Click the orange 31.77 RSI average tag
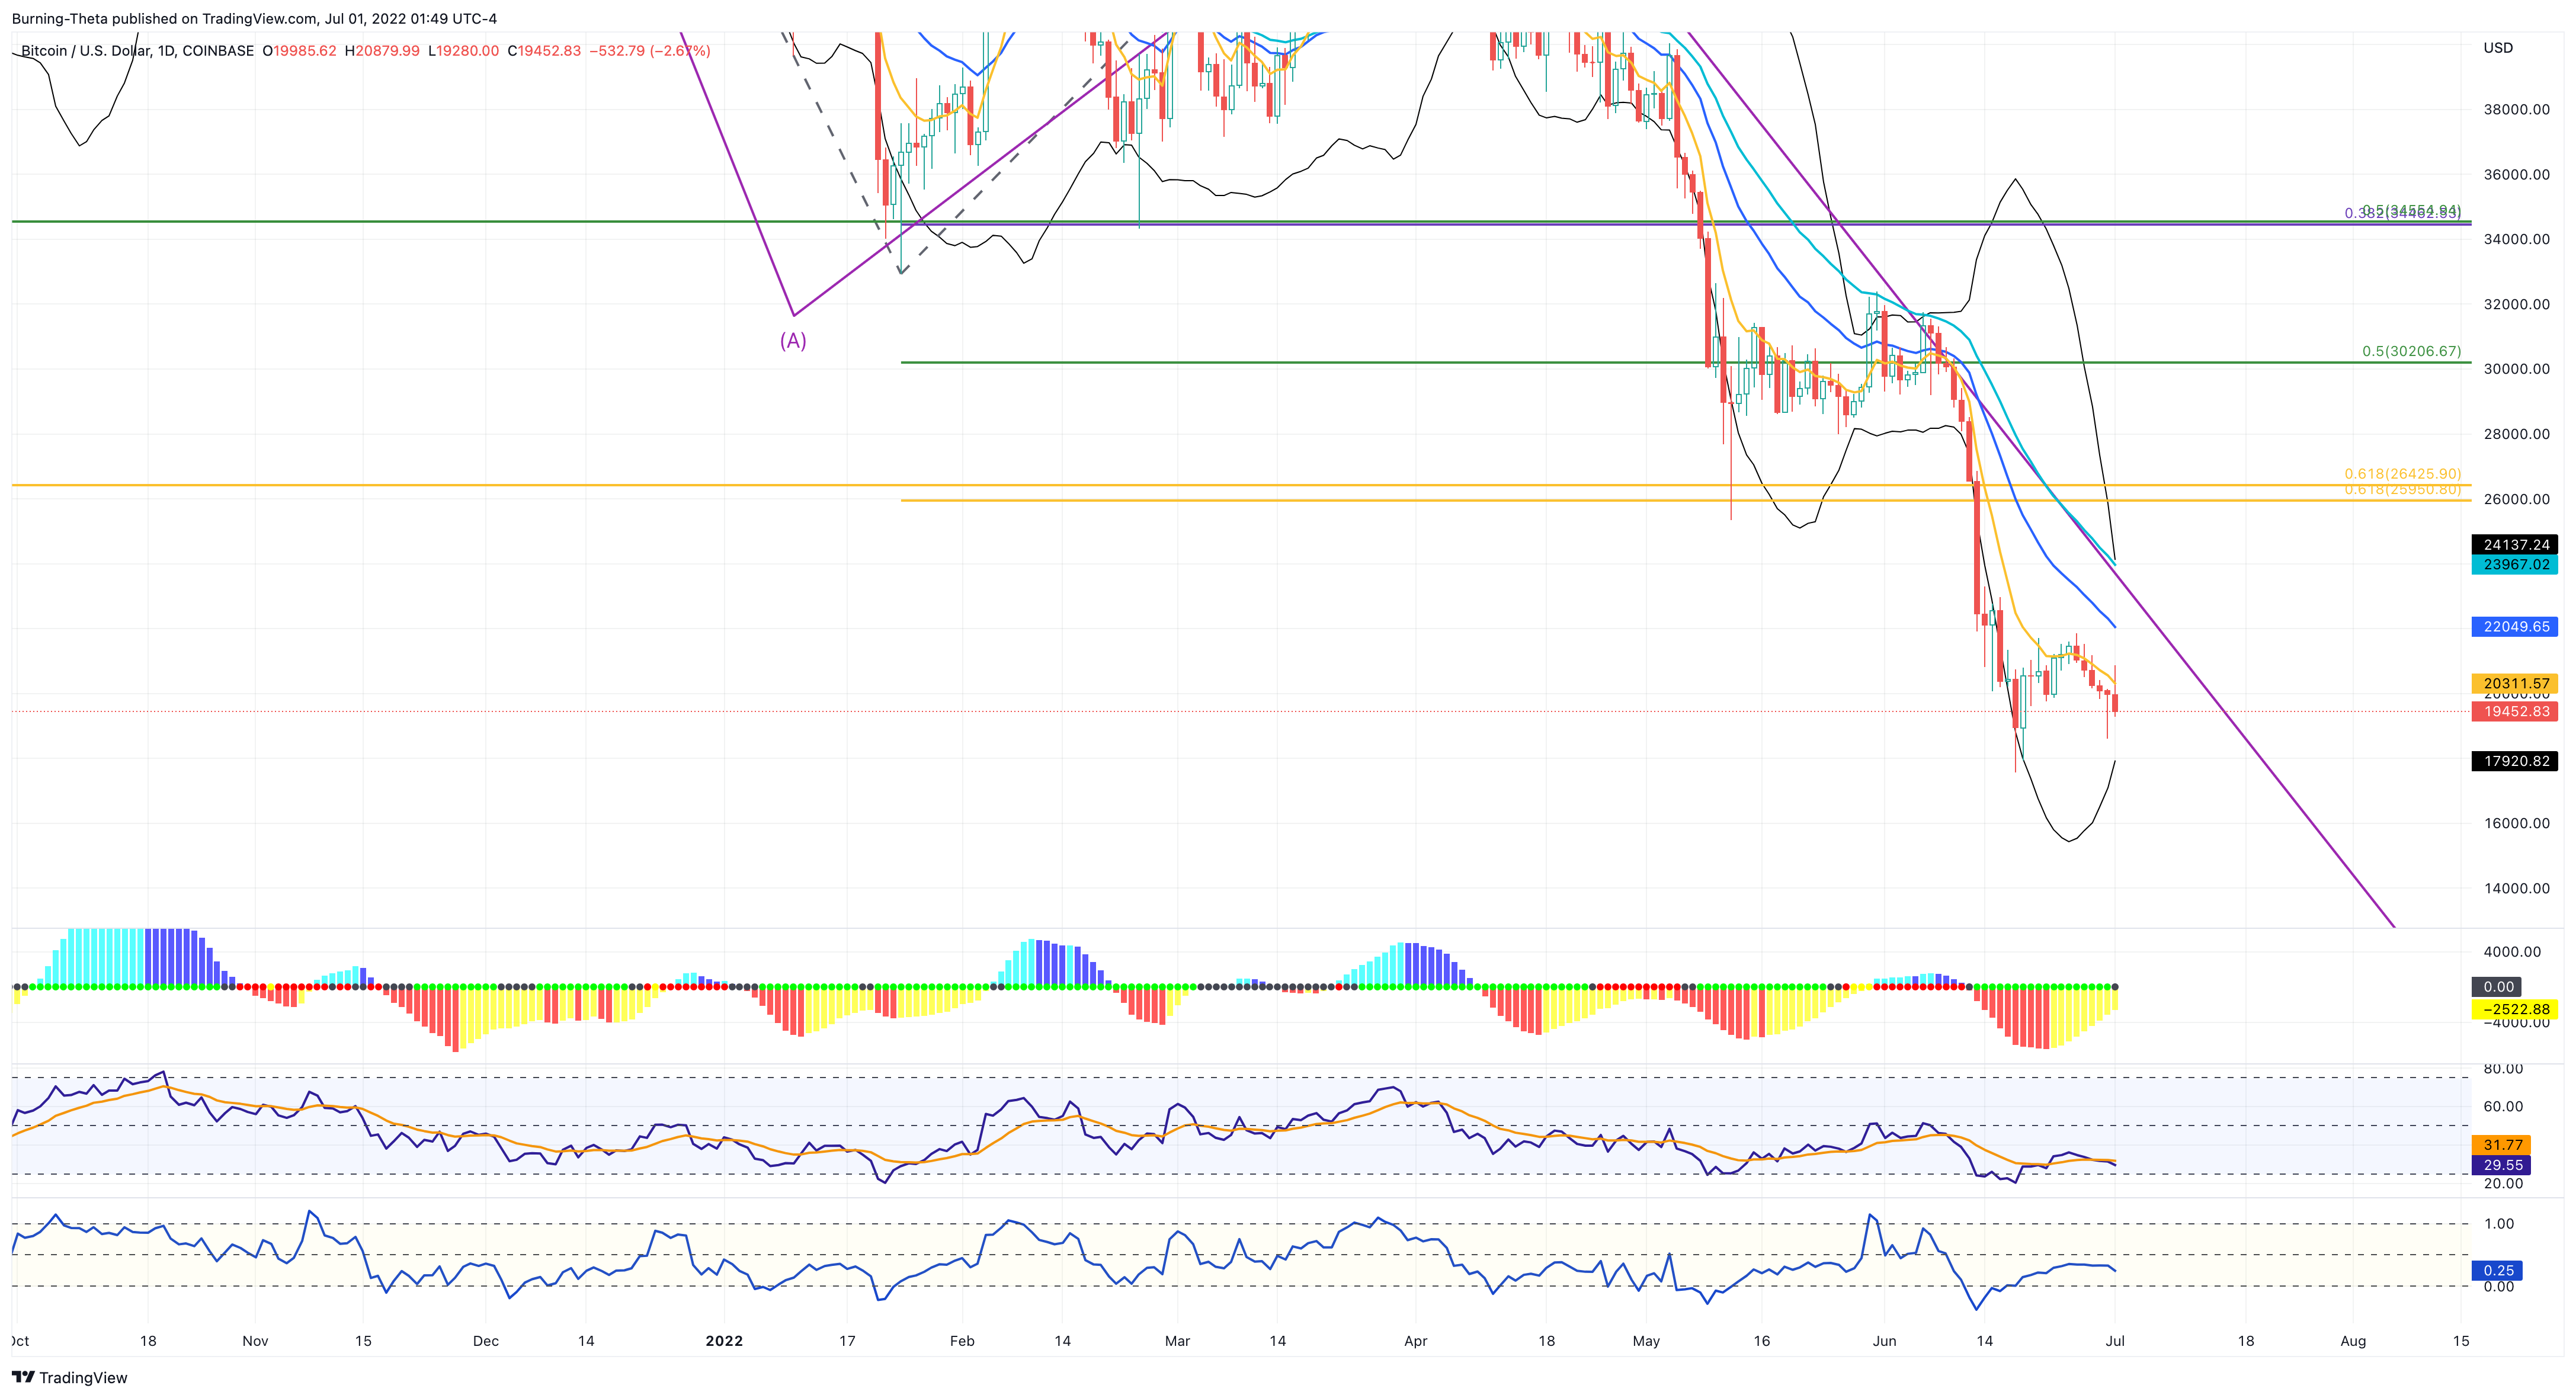 [x=2502, y=1145]
